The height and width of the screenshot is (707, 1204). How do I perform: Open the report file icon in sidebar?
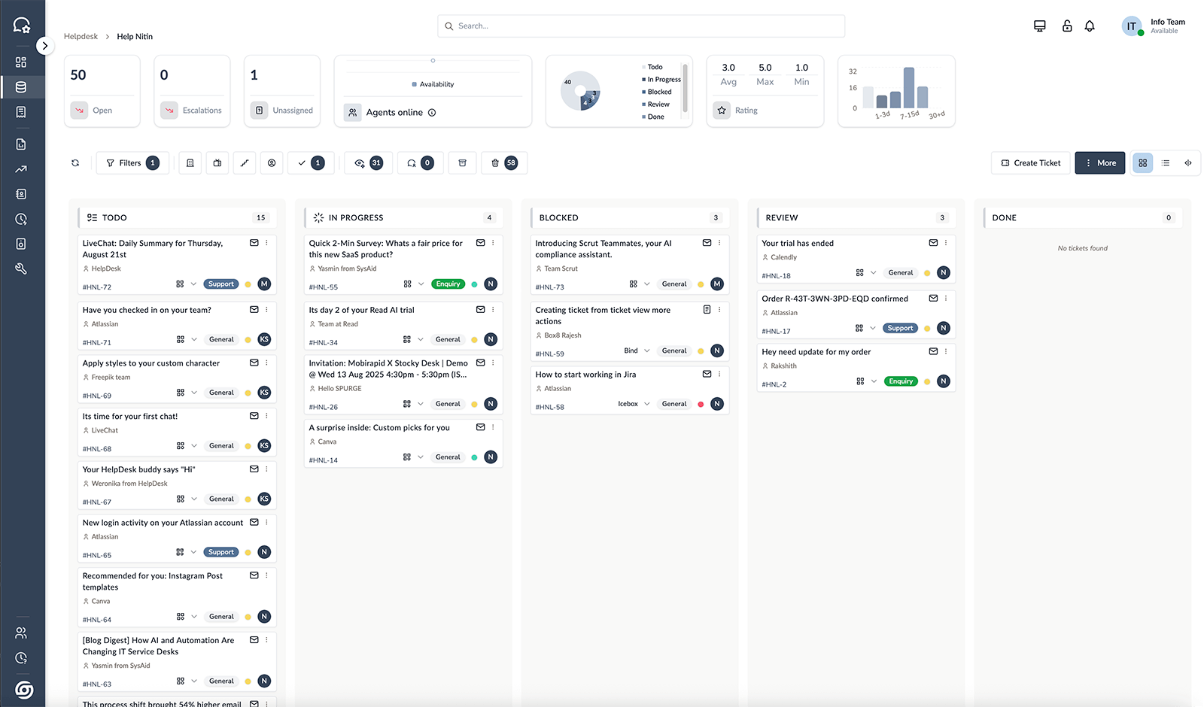coord(21,144)
